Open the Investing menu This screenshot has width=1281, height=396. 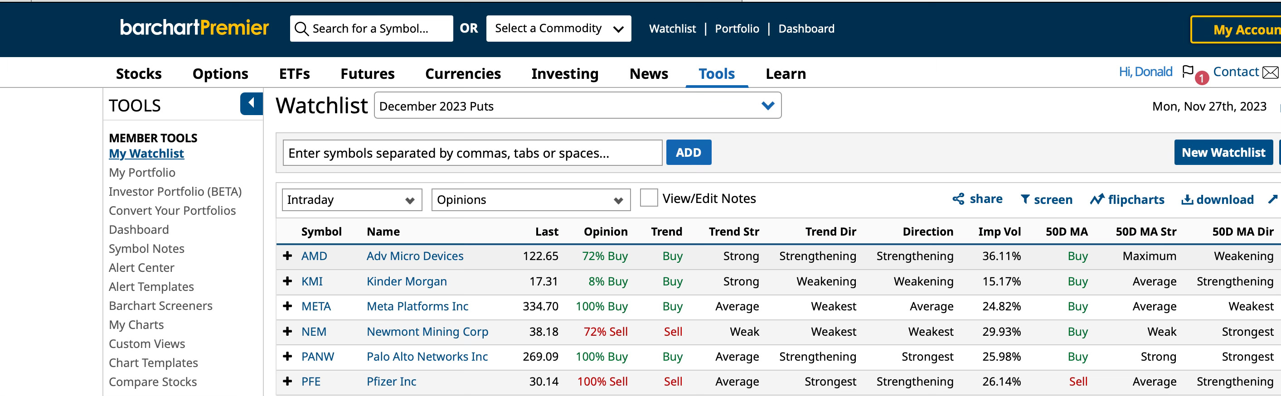click(565, 73)
